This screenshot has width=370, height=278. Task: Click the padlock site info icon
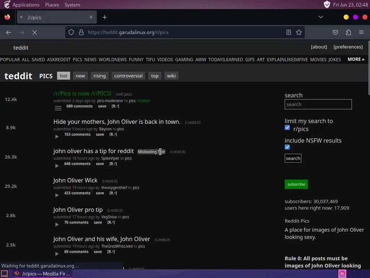click(x=81, y=32)
